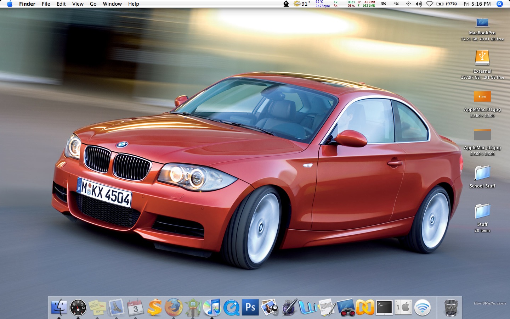Viewport: 510px width, 319px height.
Task: Open System Preferences in the Dock
Action: 403,307
